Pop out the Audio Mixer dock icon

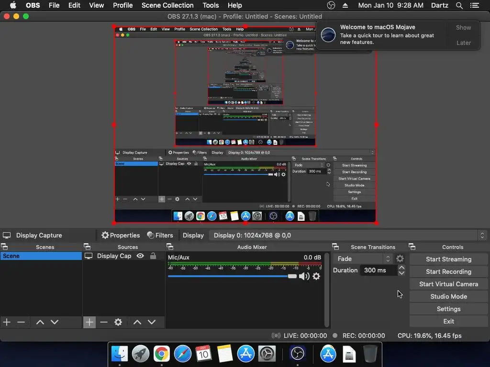click(170, 247)
